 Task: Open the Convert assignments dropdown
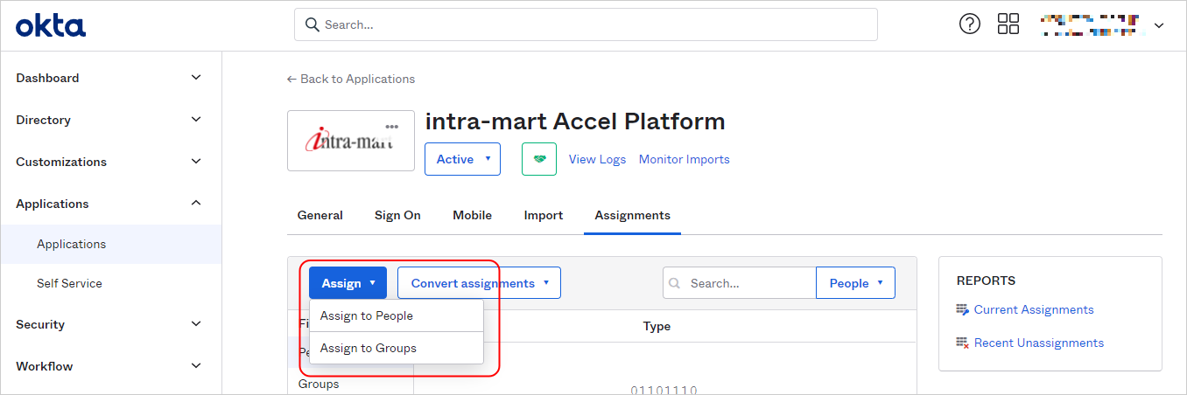coord(479,283)
